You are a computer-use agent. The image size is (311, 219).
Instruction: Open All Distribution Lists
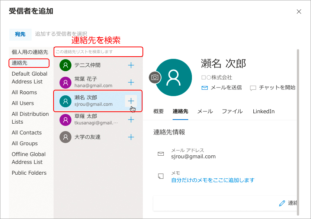click(30, 118)
